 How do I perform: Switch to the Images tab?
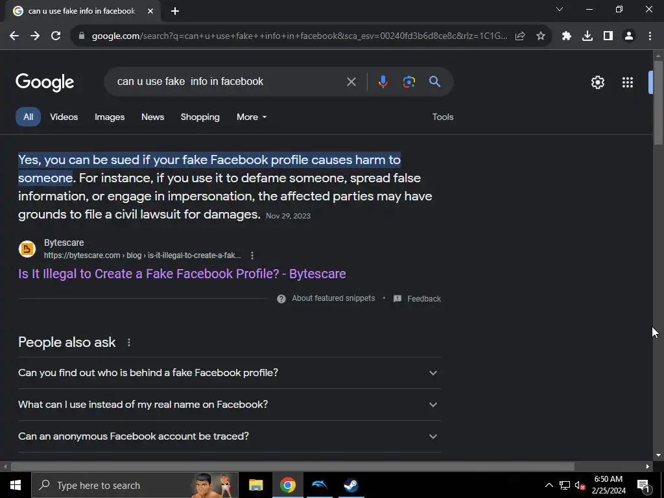110,117
